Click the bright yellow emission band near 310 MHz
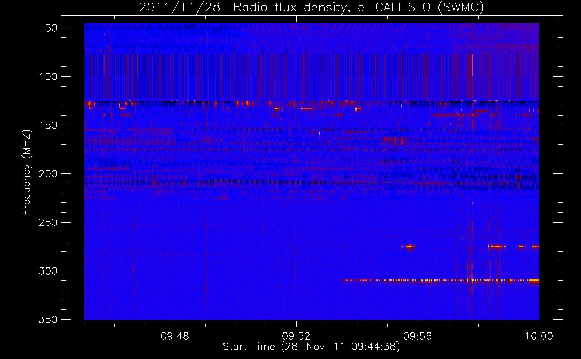 coord(440,280)
